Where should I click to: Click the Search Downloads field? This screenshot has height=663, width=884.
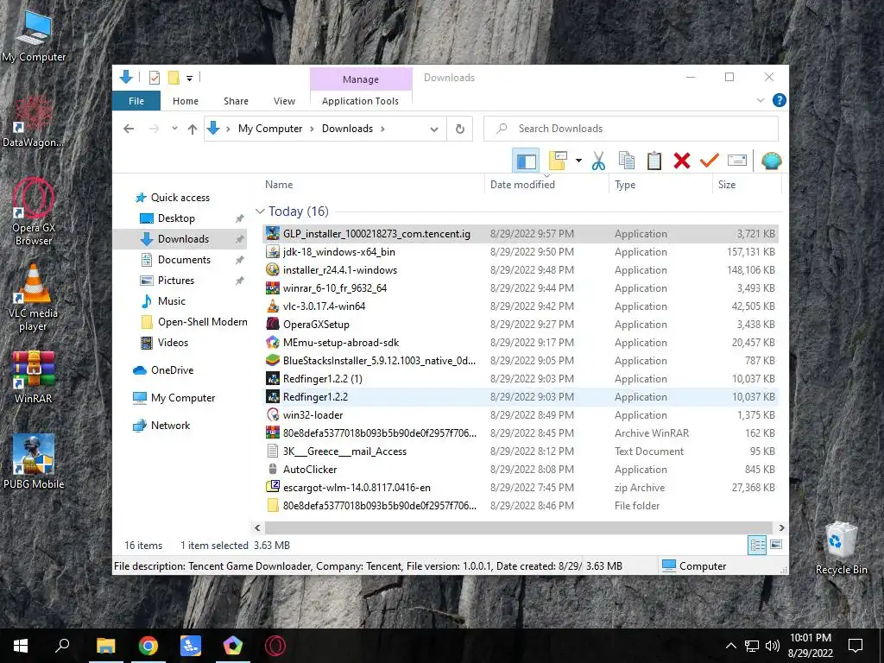pyautogui.click(x=631, y=129)
